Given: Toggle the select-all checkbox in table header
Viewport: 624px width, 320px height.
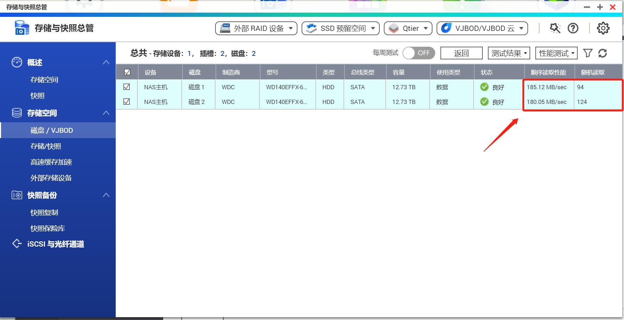Looking at the screenshot, I should (x=127, y=72).
